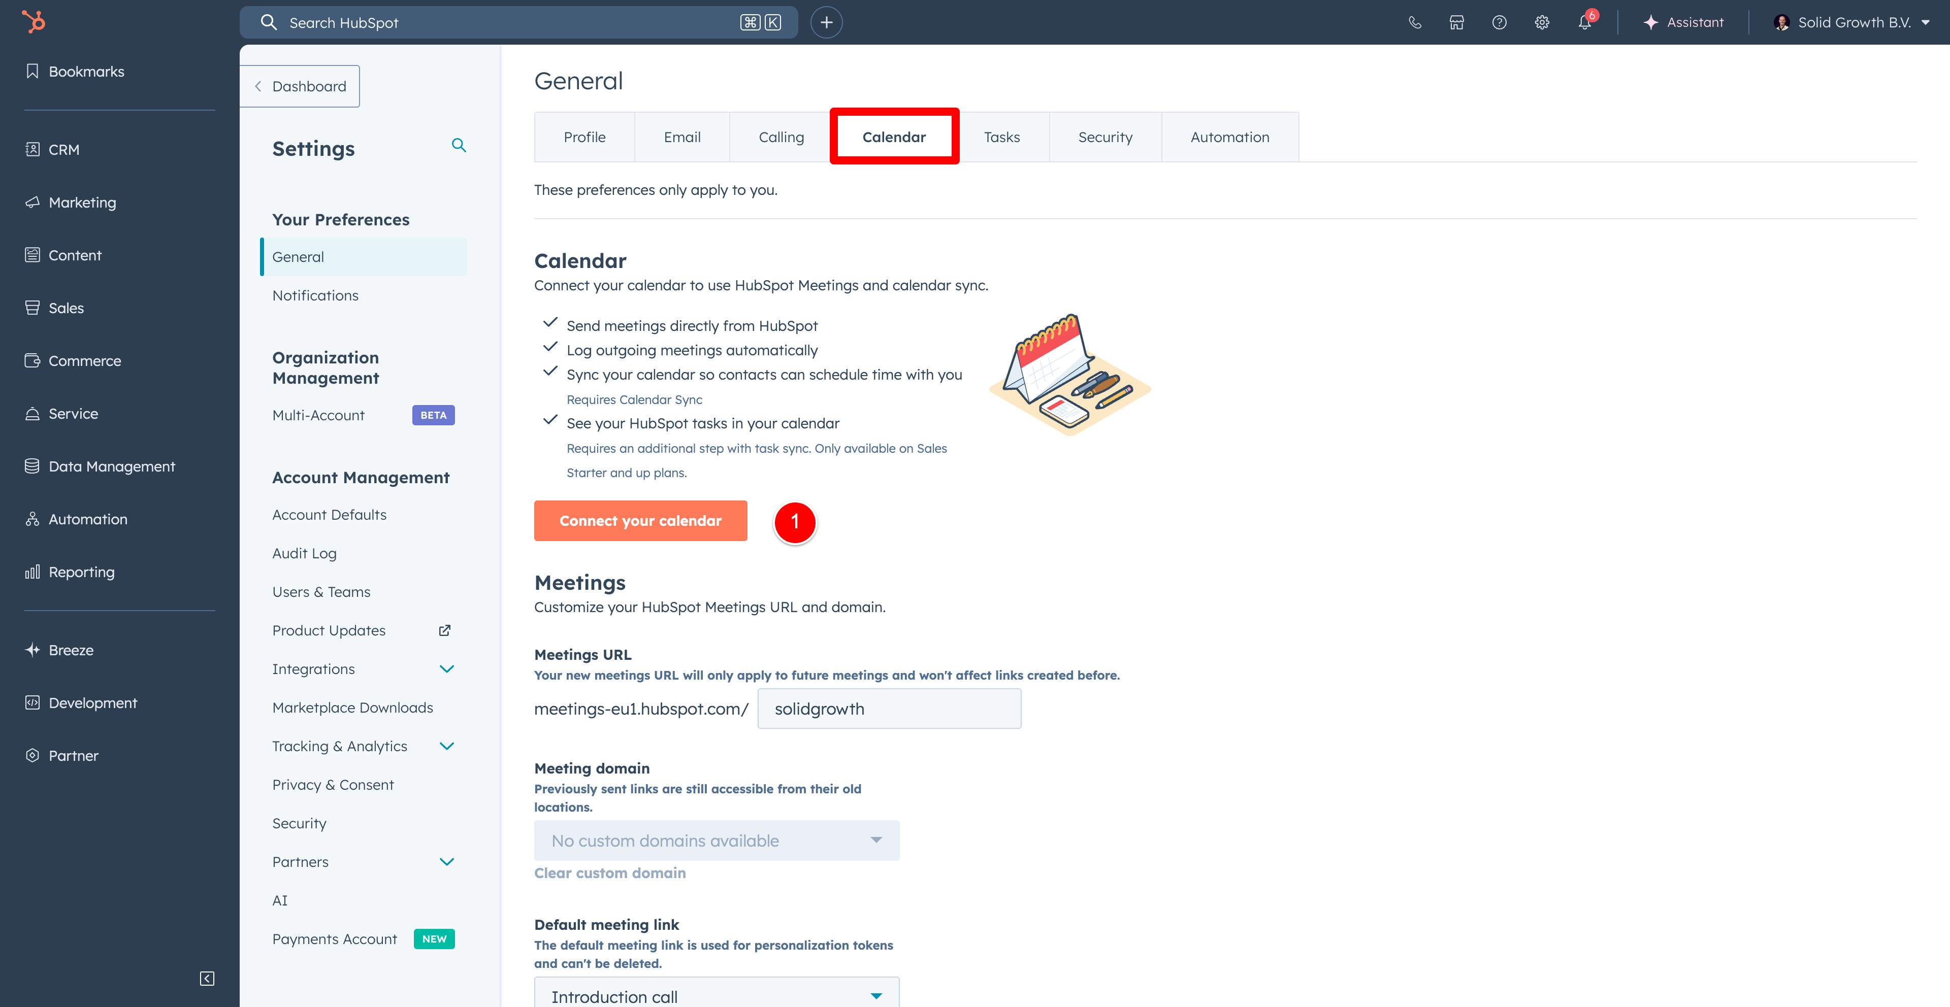1950x1007 pixels.
Task: Click Connect your calendar button
Action: coord(640,521)
